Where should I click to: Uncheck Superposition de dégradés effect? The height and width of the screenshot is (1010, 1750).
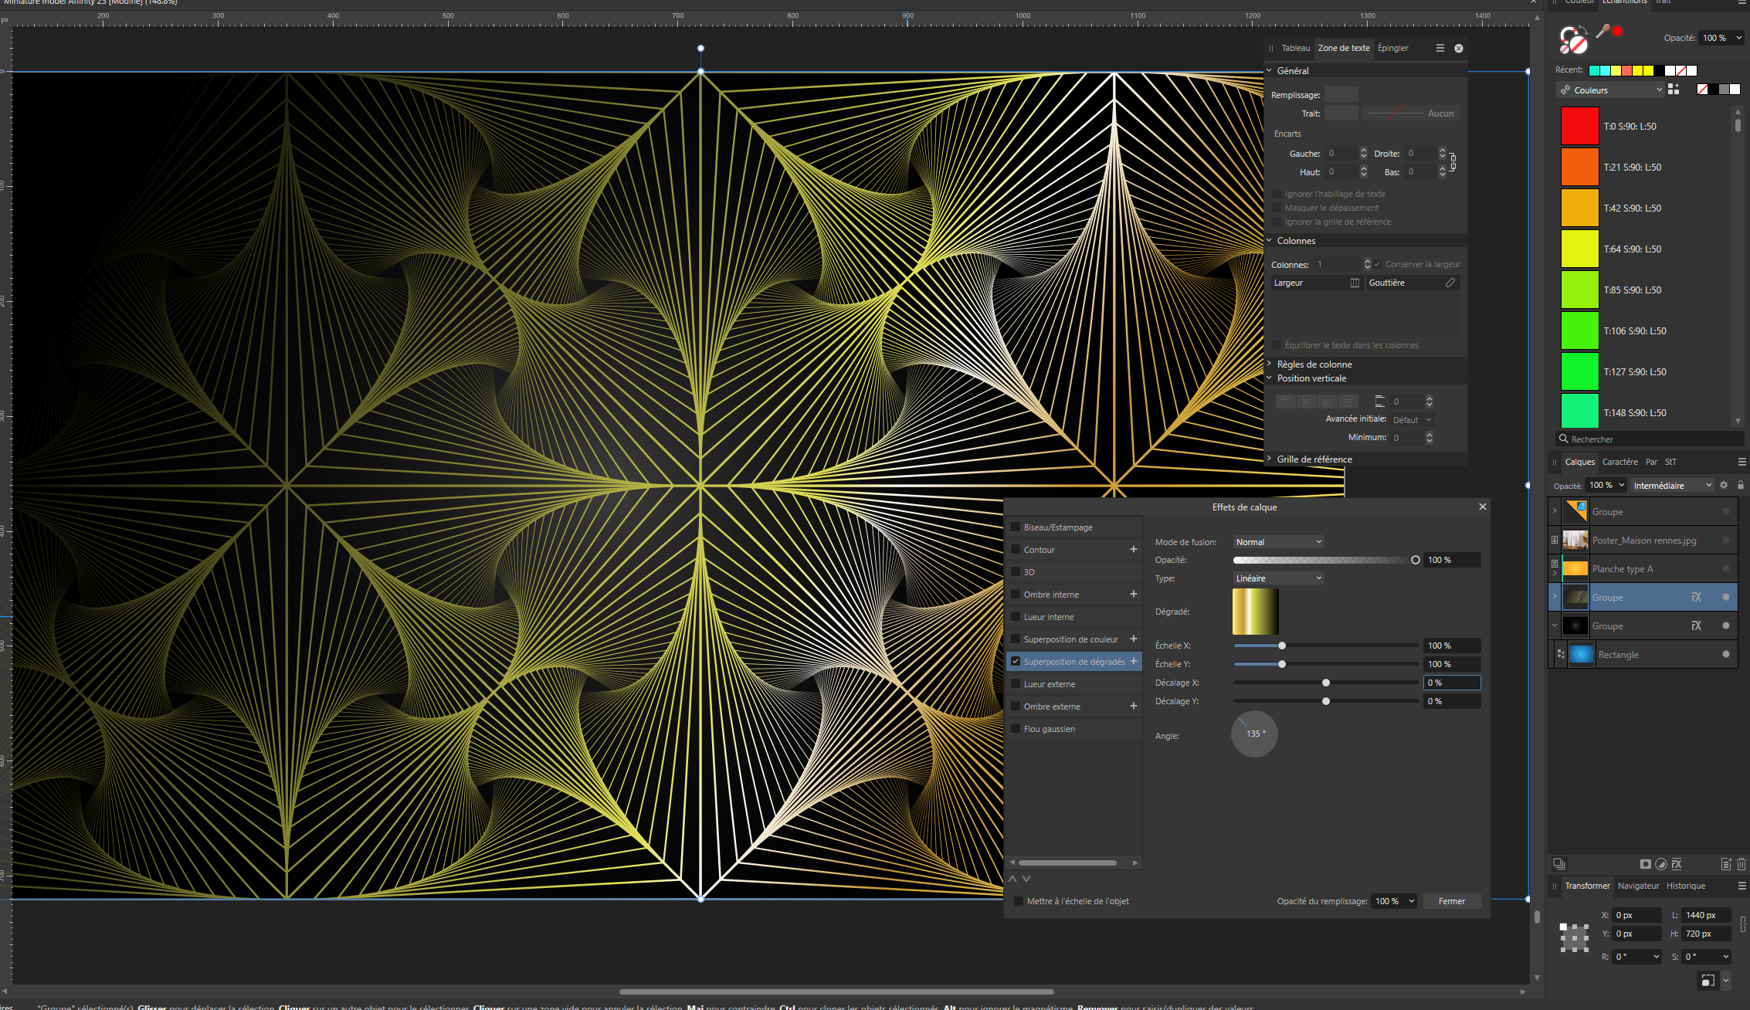pyautogui.click(x=1016, y=662)
